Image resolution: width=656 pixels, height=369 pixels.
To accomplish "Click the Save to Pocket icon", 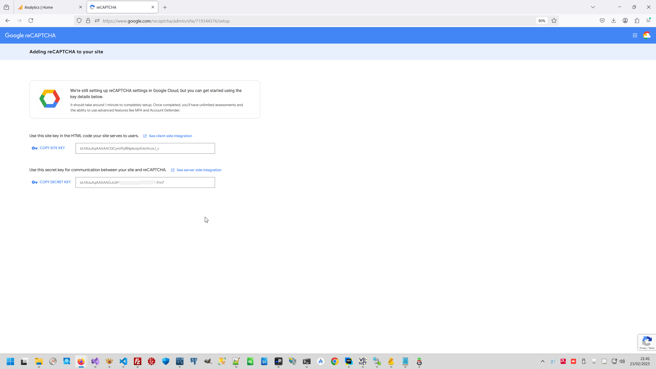I will pyautogui.click(x=602, y=20).
